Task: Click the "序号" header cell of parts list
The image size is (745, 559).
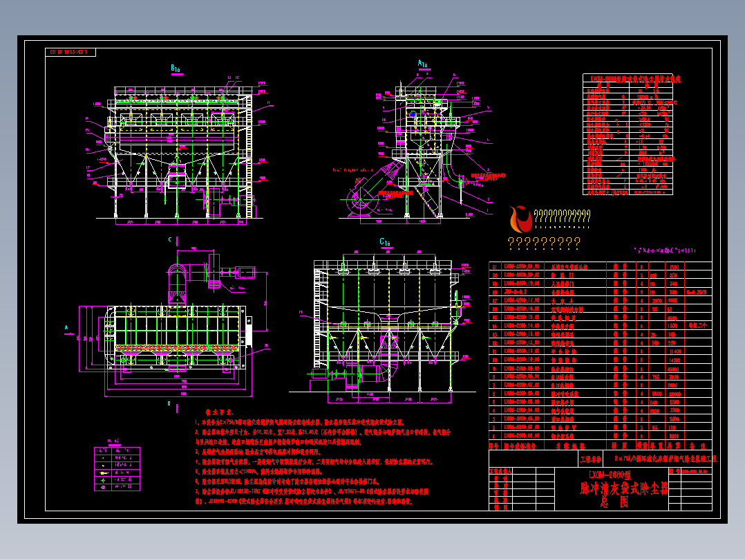Action: pos(494,446)
